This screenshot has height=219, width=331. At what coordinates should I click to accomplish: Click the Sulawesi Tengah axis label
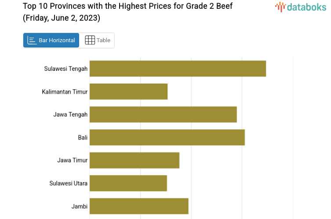66,69
